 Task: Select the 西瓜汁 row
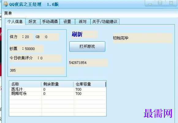coord(58,89)
